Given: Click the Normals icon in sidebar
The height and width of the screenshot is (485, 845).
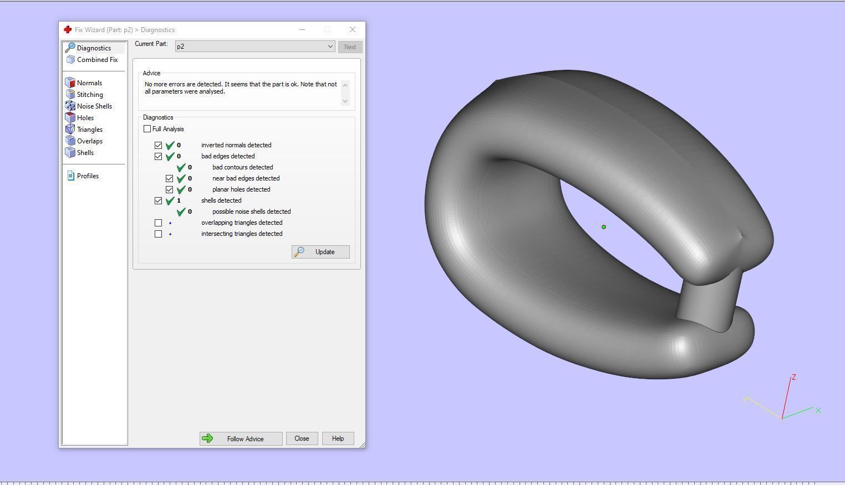Looking at the screenshot, I should click(x=70, y=83).
